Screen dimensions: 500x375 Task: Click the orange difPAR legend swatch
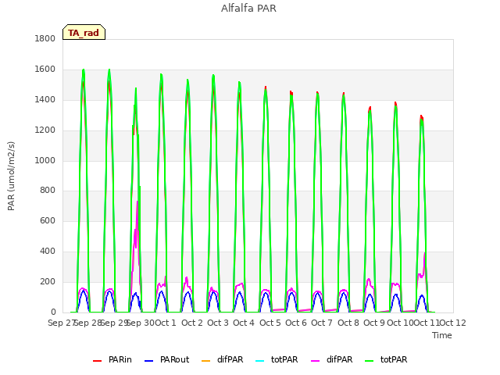[206, 361]
